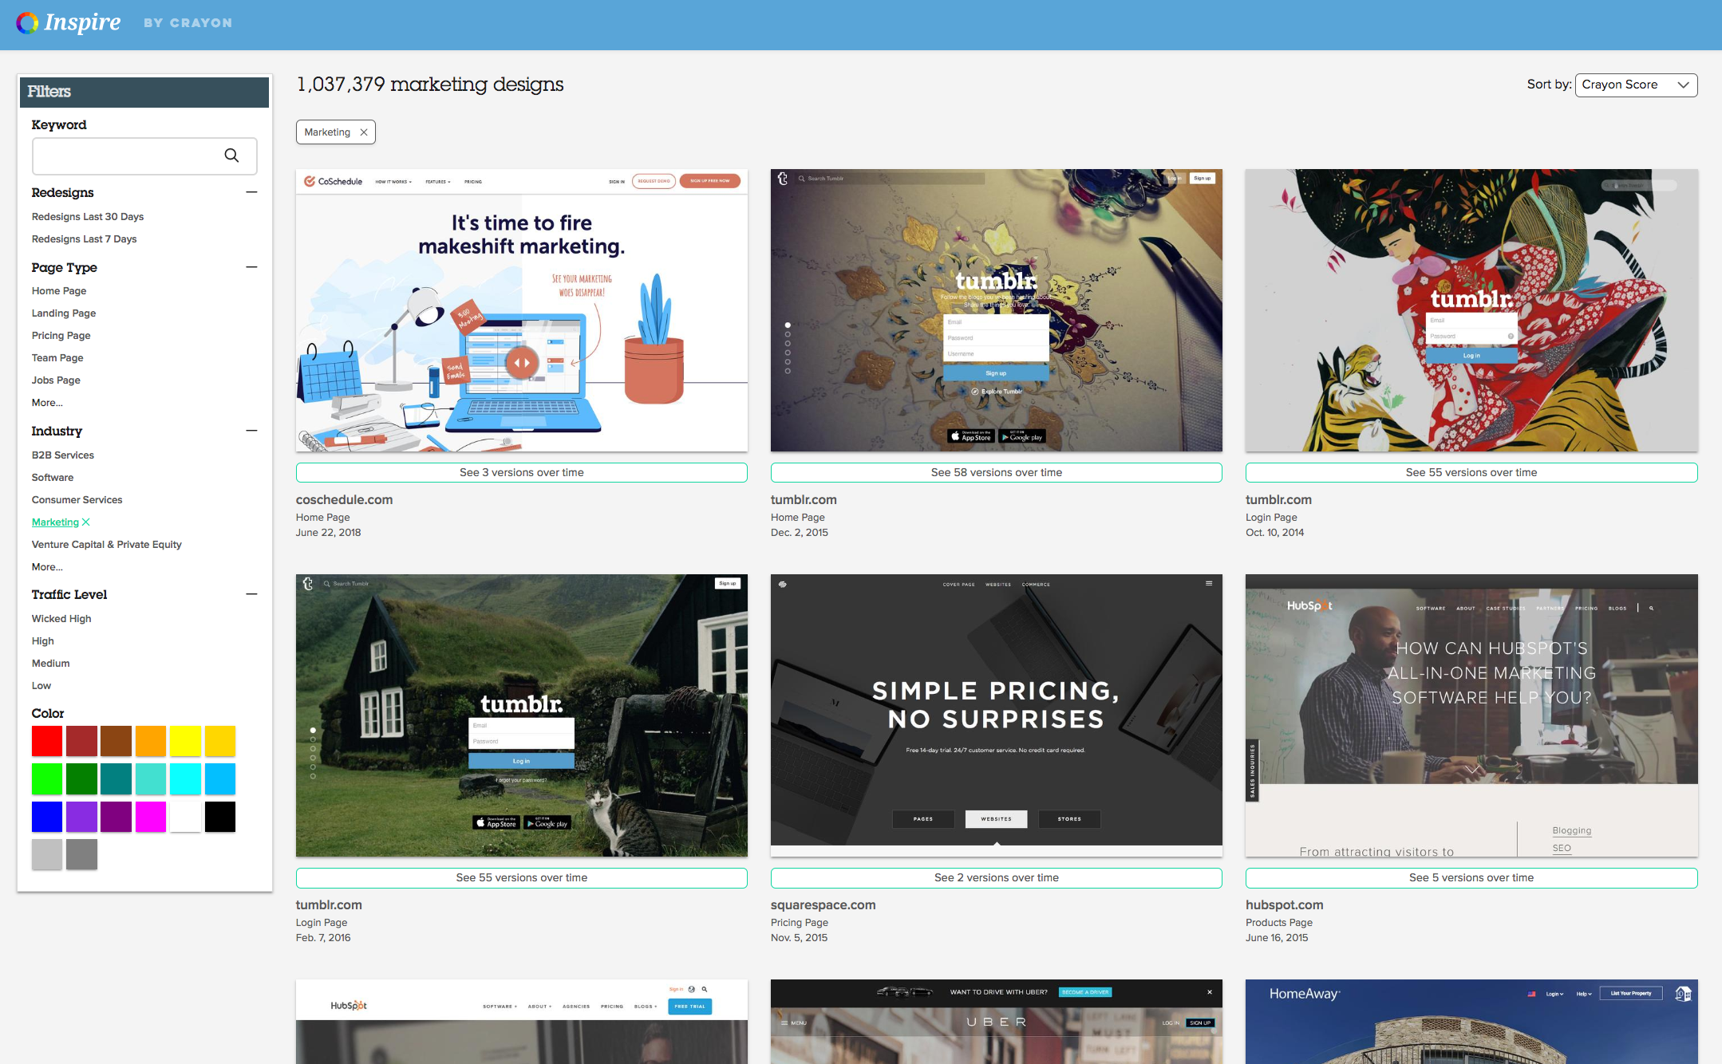Click the keyword search magnifier icon
The height and width of the screenshot is (1064, 1722).
[x=231, y=156]
